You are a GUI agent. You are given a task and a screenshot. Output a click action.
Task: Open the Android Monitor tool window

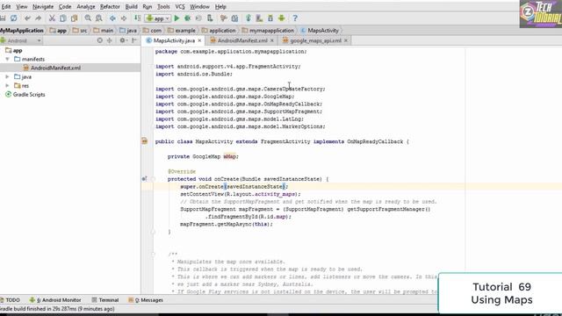pos(55,300)
